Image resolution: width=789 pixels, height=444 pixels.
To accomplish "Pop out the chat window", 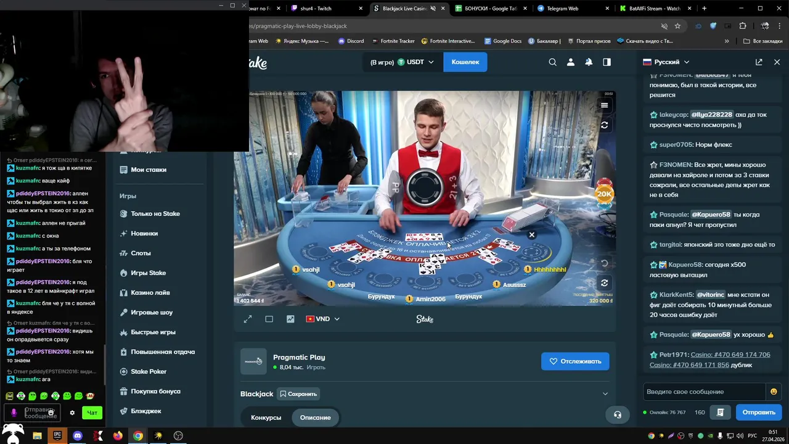I will click(759, 62).
